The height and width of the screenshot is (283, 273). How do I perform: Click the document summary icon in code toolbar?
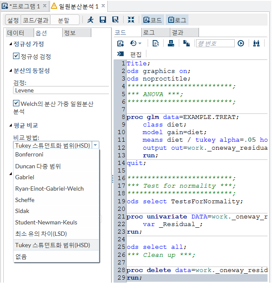pyautogui.click(x=156, y=43)
